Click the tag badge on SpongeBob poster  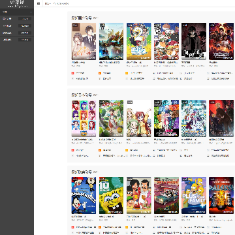point(102,179)
